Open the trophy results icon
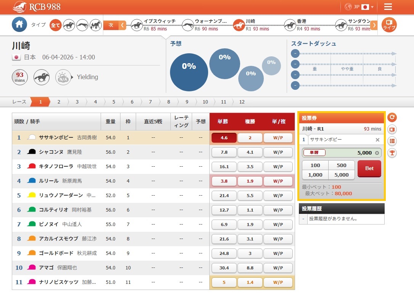 [x=392, y=153]
